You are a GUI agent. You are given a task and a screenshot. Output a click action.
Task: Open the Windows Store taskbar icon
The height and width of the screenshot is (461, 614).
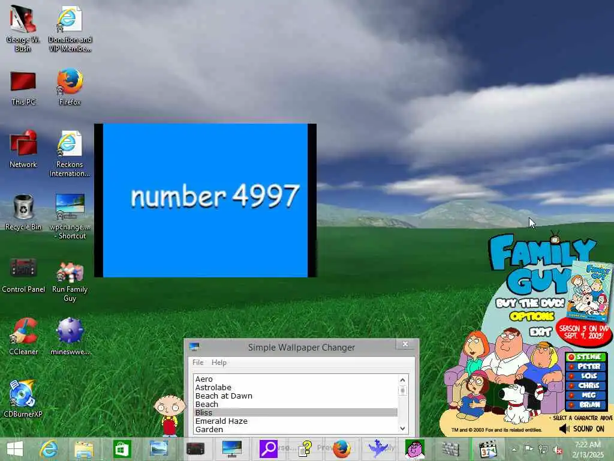click(x=122, y=449)
